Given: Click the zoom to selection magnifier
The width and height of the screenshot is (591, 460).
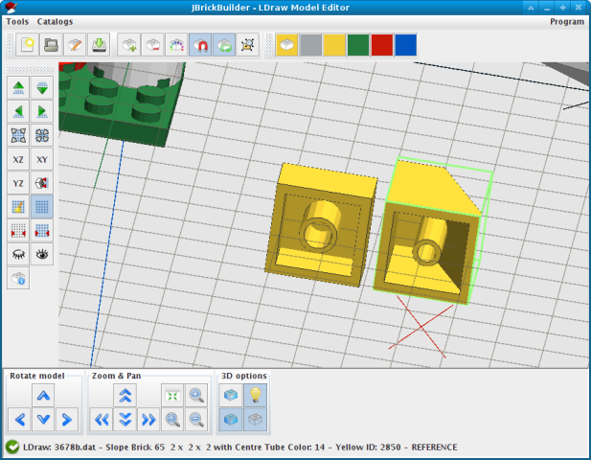Looking at the screenshot, I should coord(172,419).
